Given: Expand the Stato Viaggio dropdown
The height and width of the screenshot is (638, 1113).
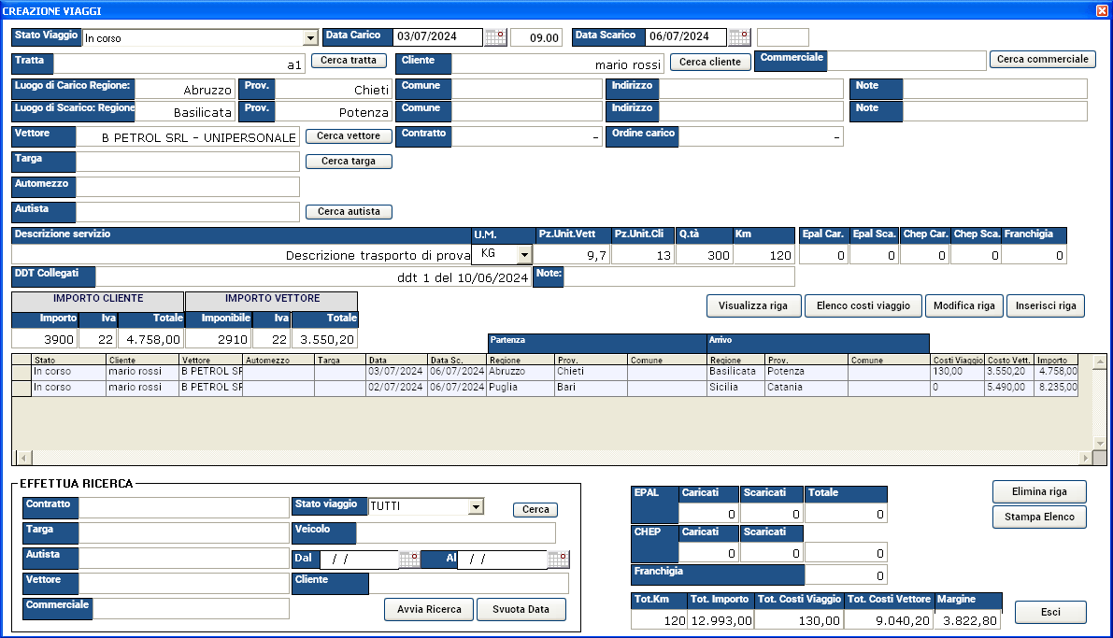Looking at the screenshot, I should 310,38.
